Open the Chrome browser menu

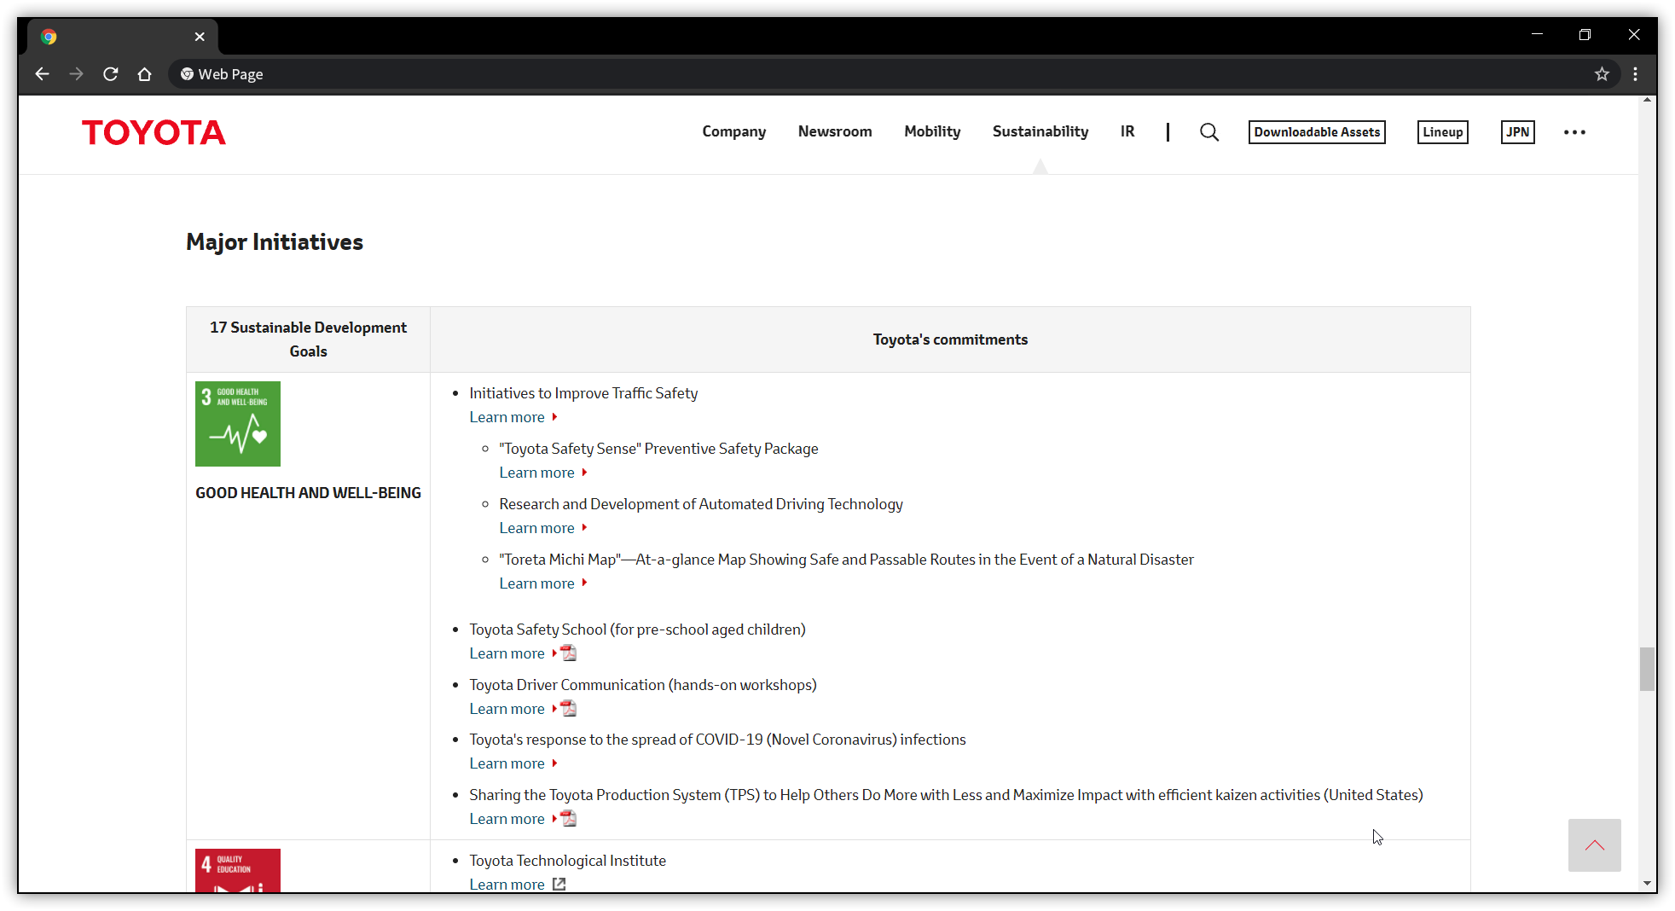pos(1635,74)
